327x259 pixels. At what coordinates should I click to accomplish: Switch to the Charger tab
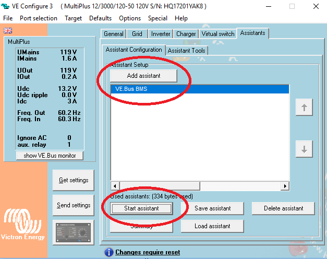(186, 34)
